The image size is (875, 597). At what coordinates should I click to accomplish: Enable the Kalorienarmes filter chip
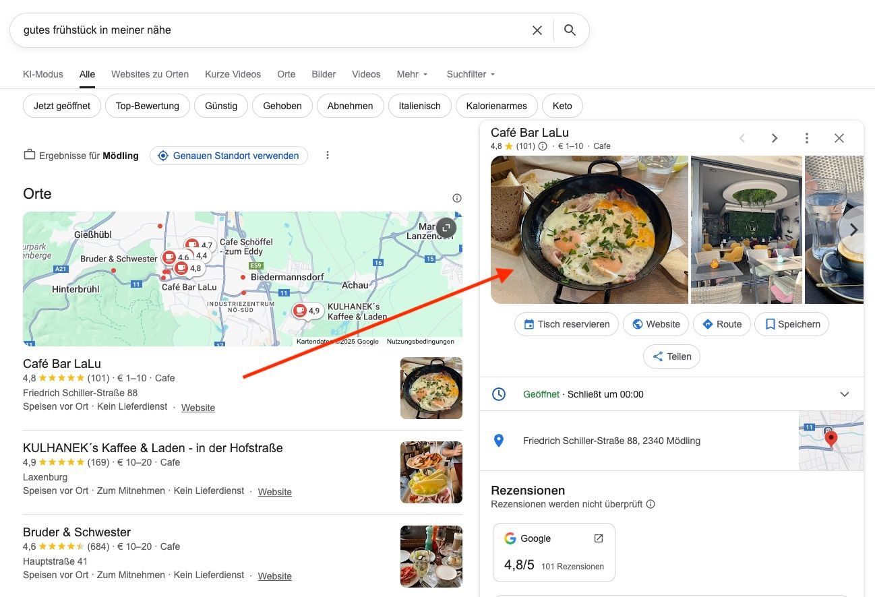click(497, 106)
